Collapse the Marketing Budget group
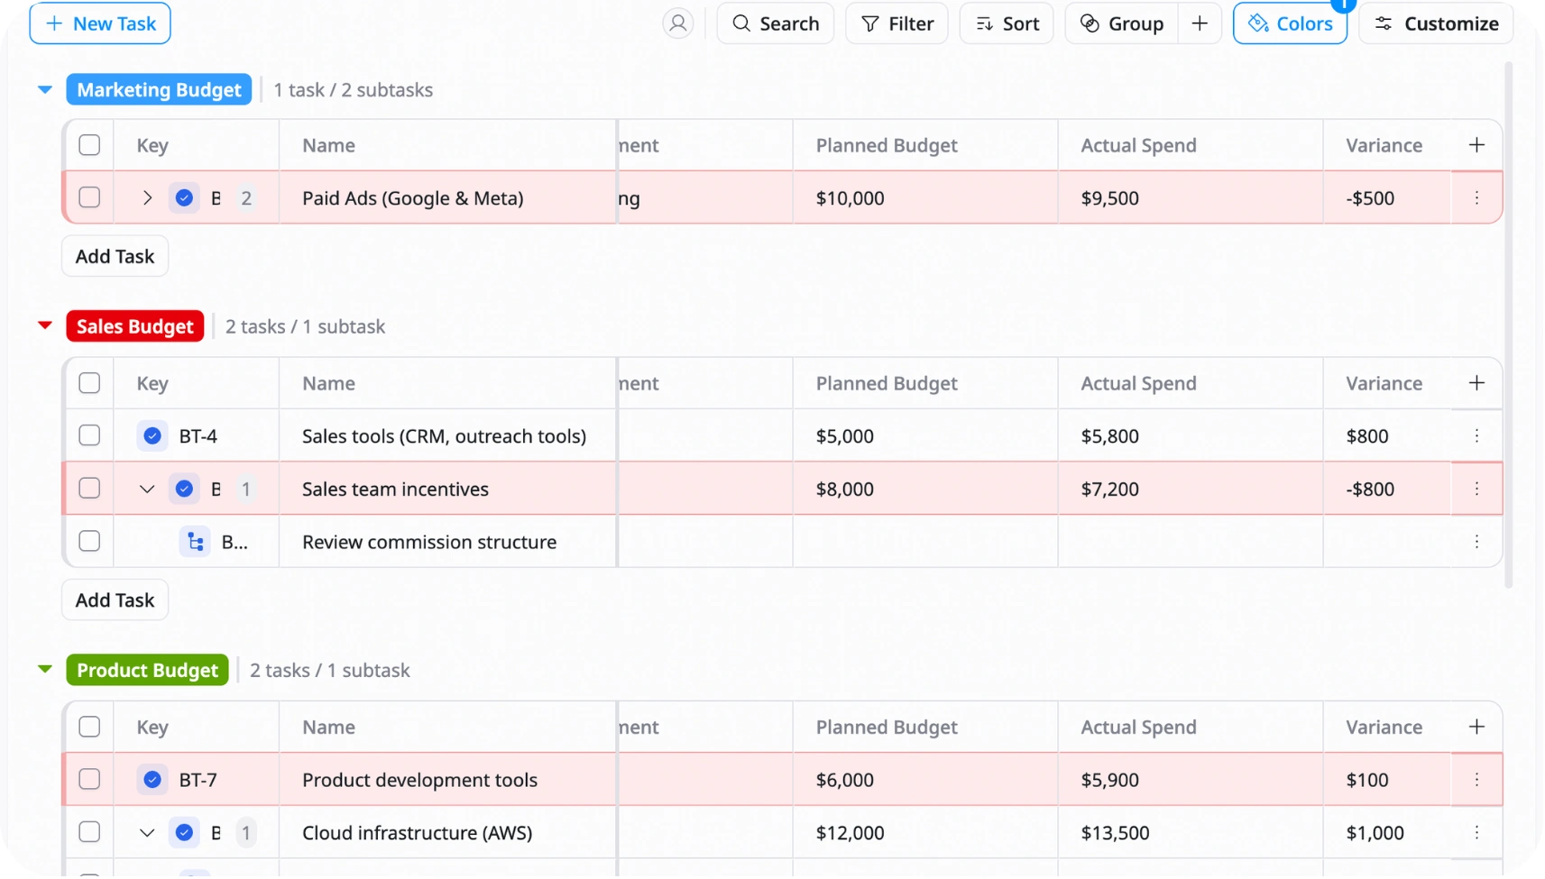1545x879 pixels. pyautogui.click(x=45, y=89)
